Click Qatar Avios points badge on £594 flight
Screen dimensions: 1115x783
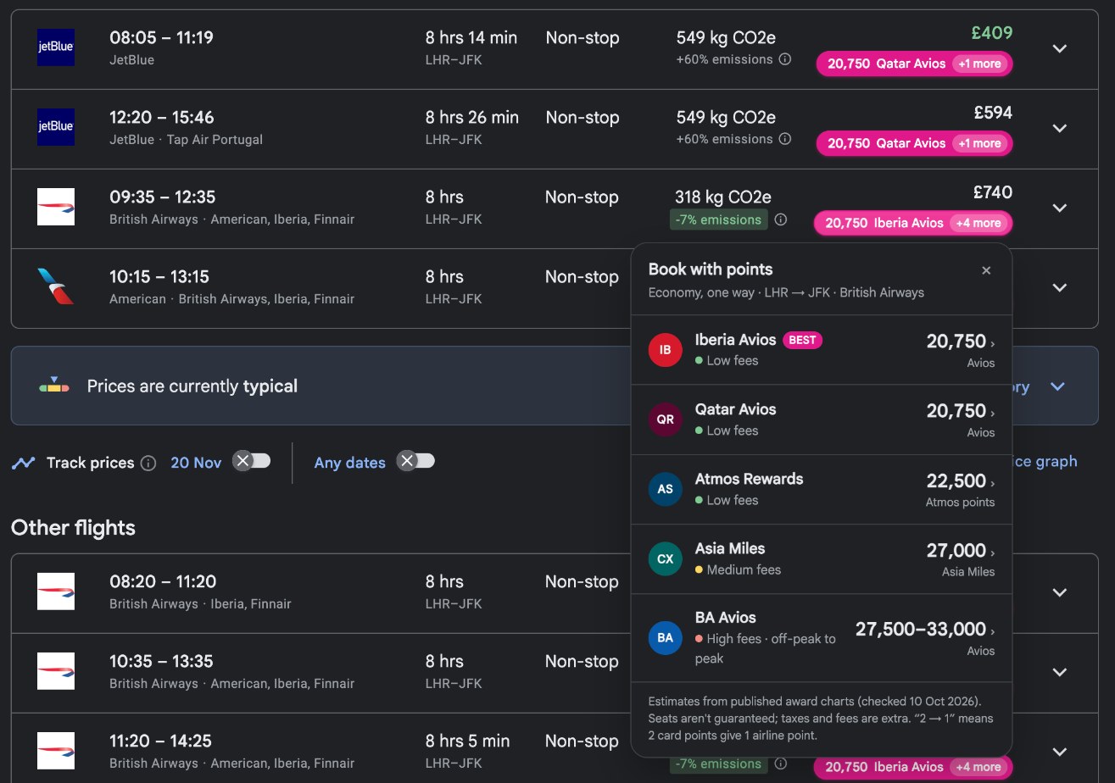[x=914, y=143]
